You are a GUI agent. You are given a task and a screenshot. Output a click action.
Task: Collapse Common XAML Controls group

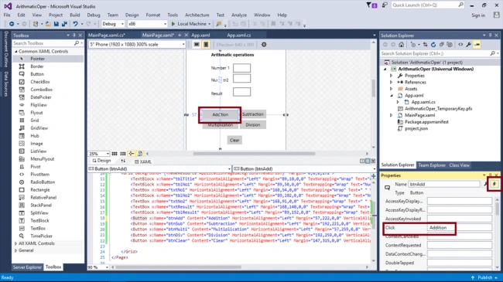tap(15, 52)
